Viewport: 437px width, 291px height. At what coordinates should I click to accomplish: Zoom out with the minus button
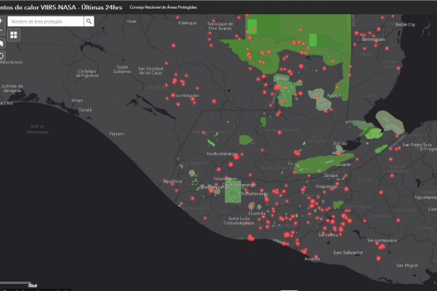[2, 31]
